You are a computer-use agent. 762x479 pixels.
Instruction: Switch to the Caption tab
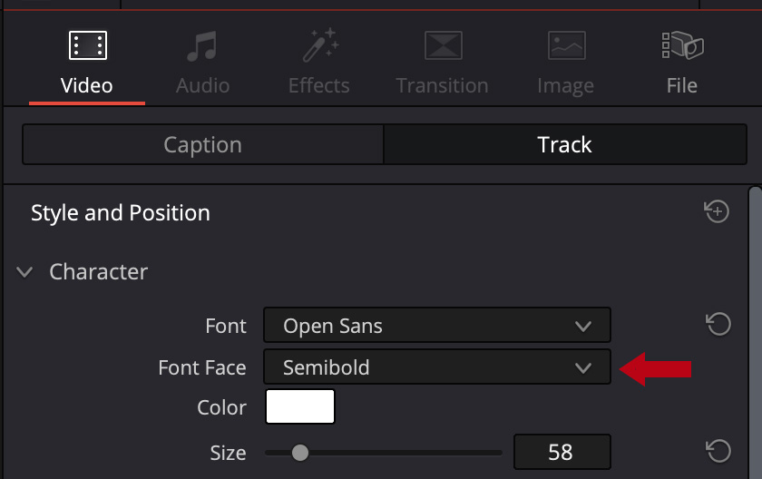tap(202, 145)
